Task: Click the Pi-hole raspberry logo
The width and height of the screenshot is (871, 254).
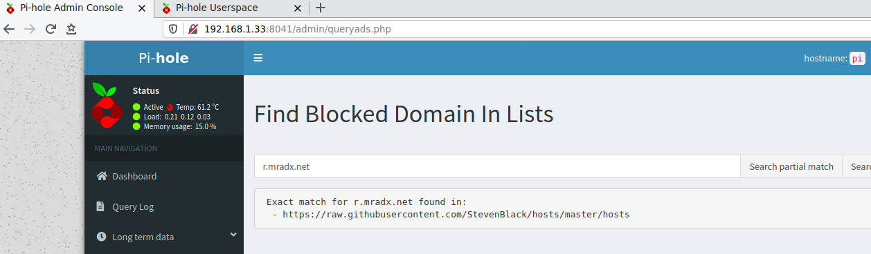Action: tap(106, 106)
